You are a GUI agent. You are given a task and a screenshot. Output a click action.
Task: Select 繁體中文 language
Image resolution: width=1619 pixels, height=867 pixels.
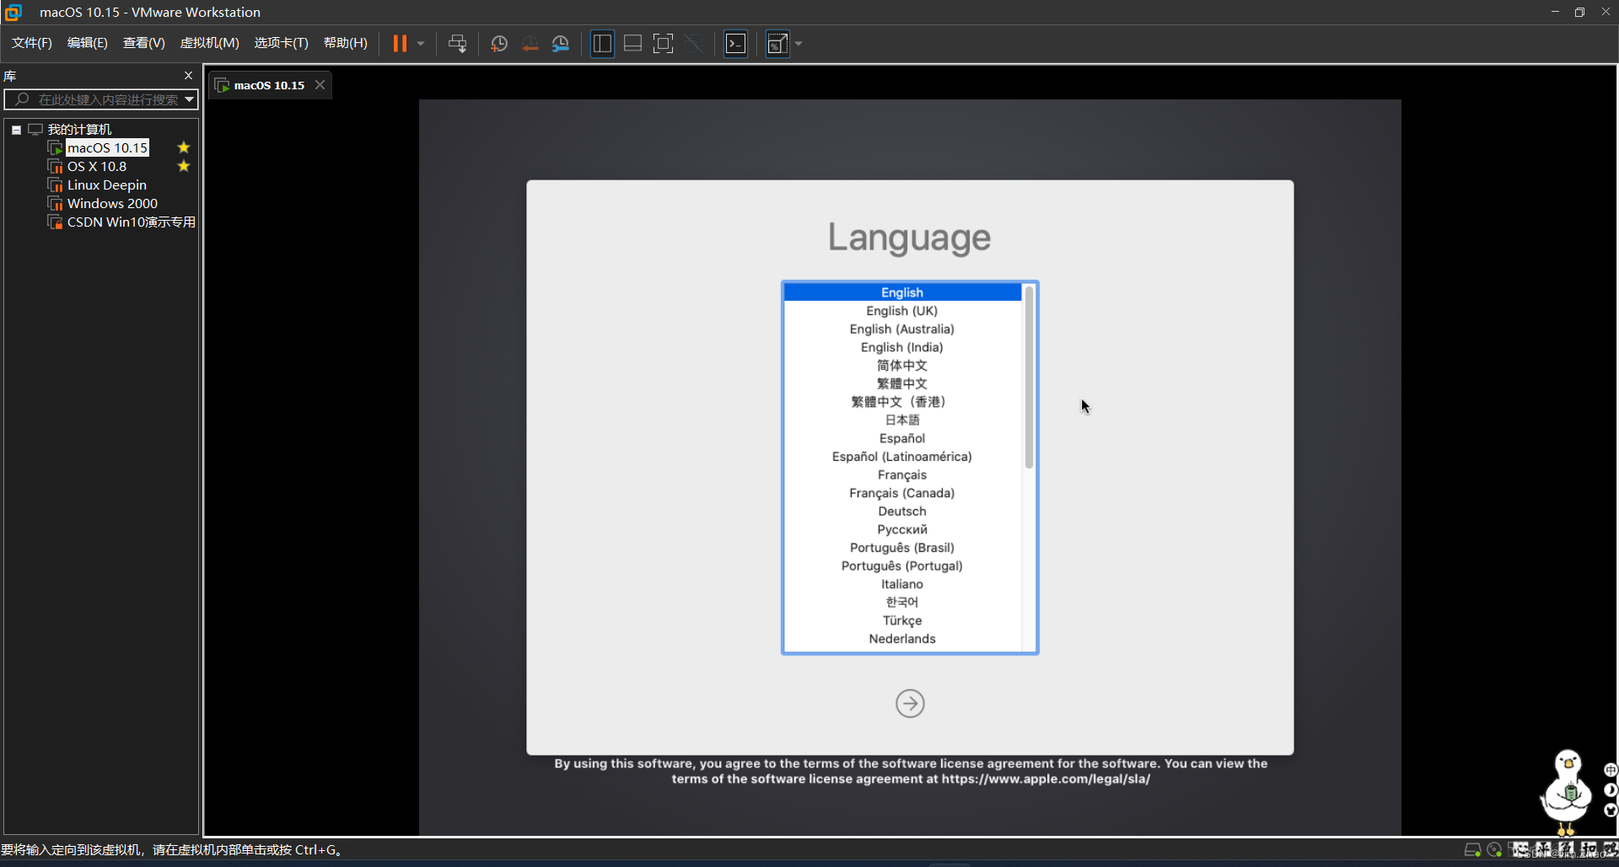(902, 384)
